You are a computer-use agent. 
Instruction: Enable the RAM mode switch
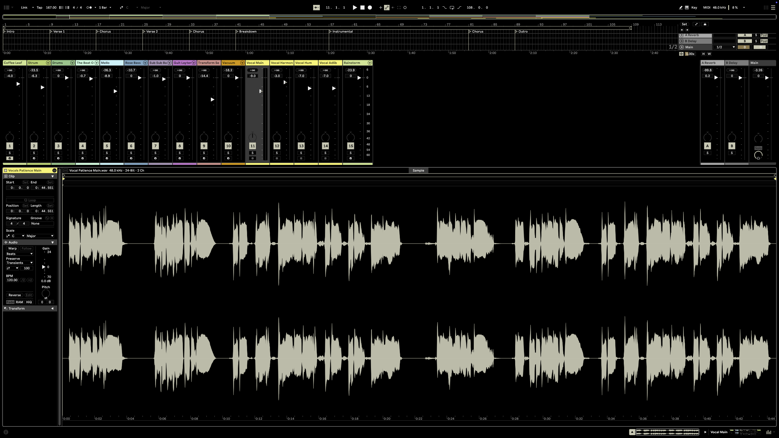coord(19,302)
